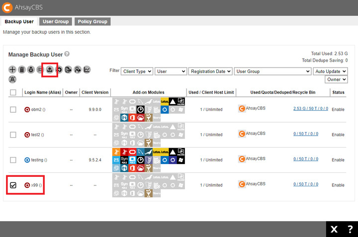Screen dimensions: 358x237
Task: Open the testing user login name link
Action: point(39,159)
